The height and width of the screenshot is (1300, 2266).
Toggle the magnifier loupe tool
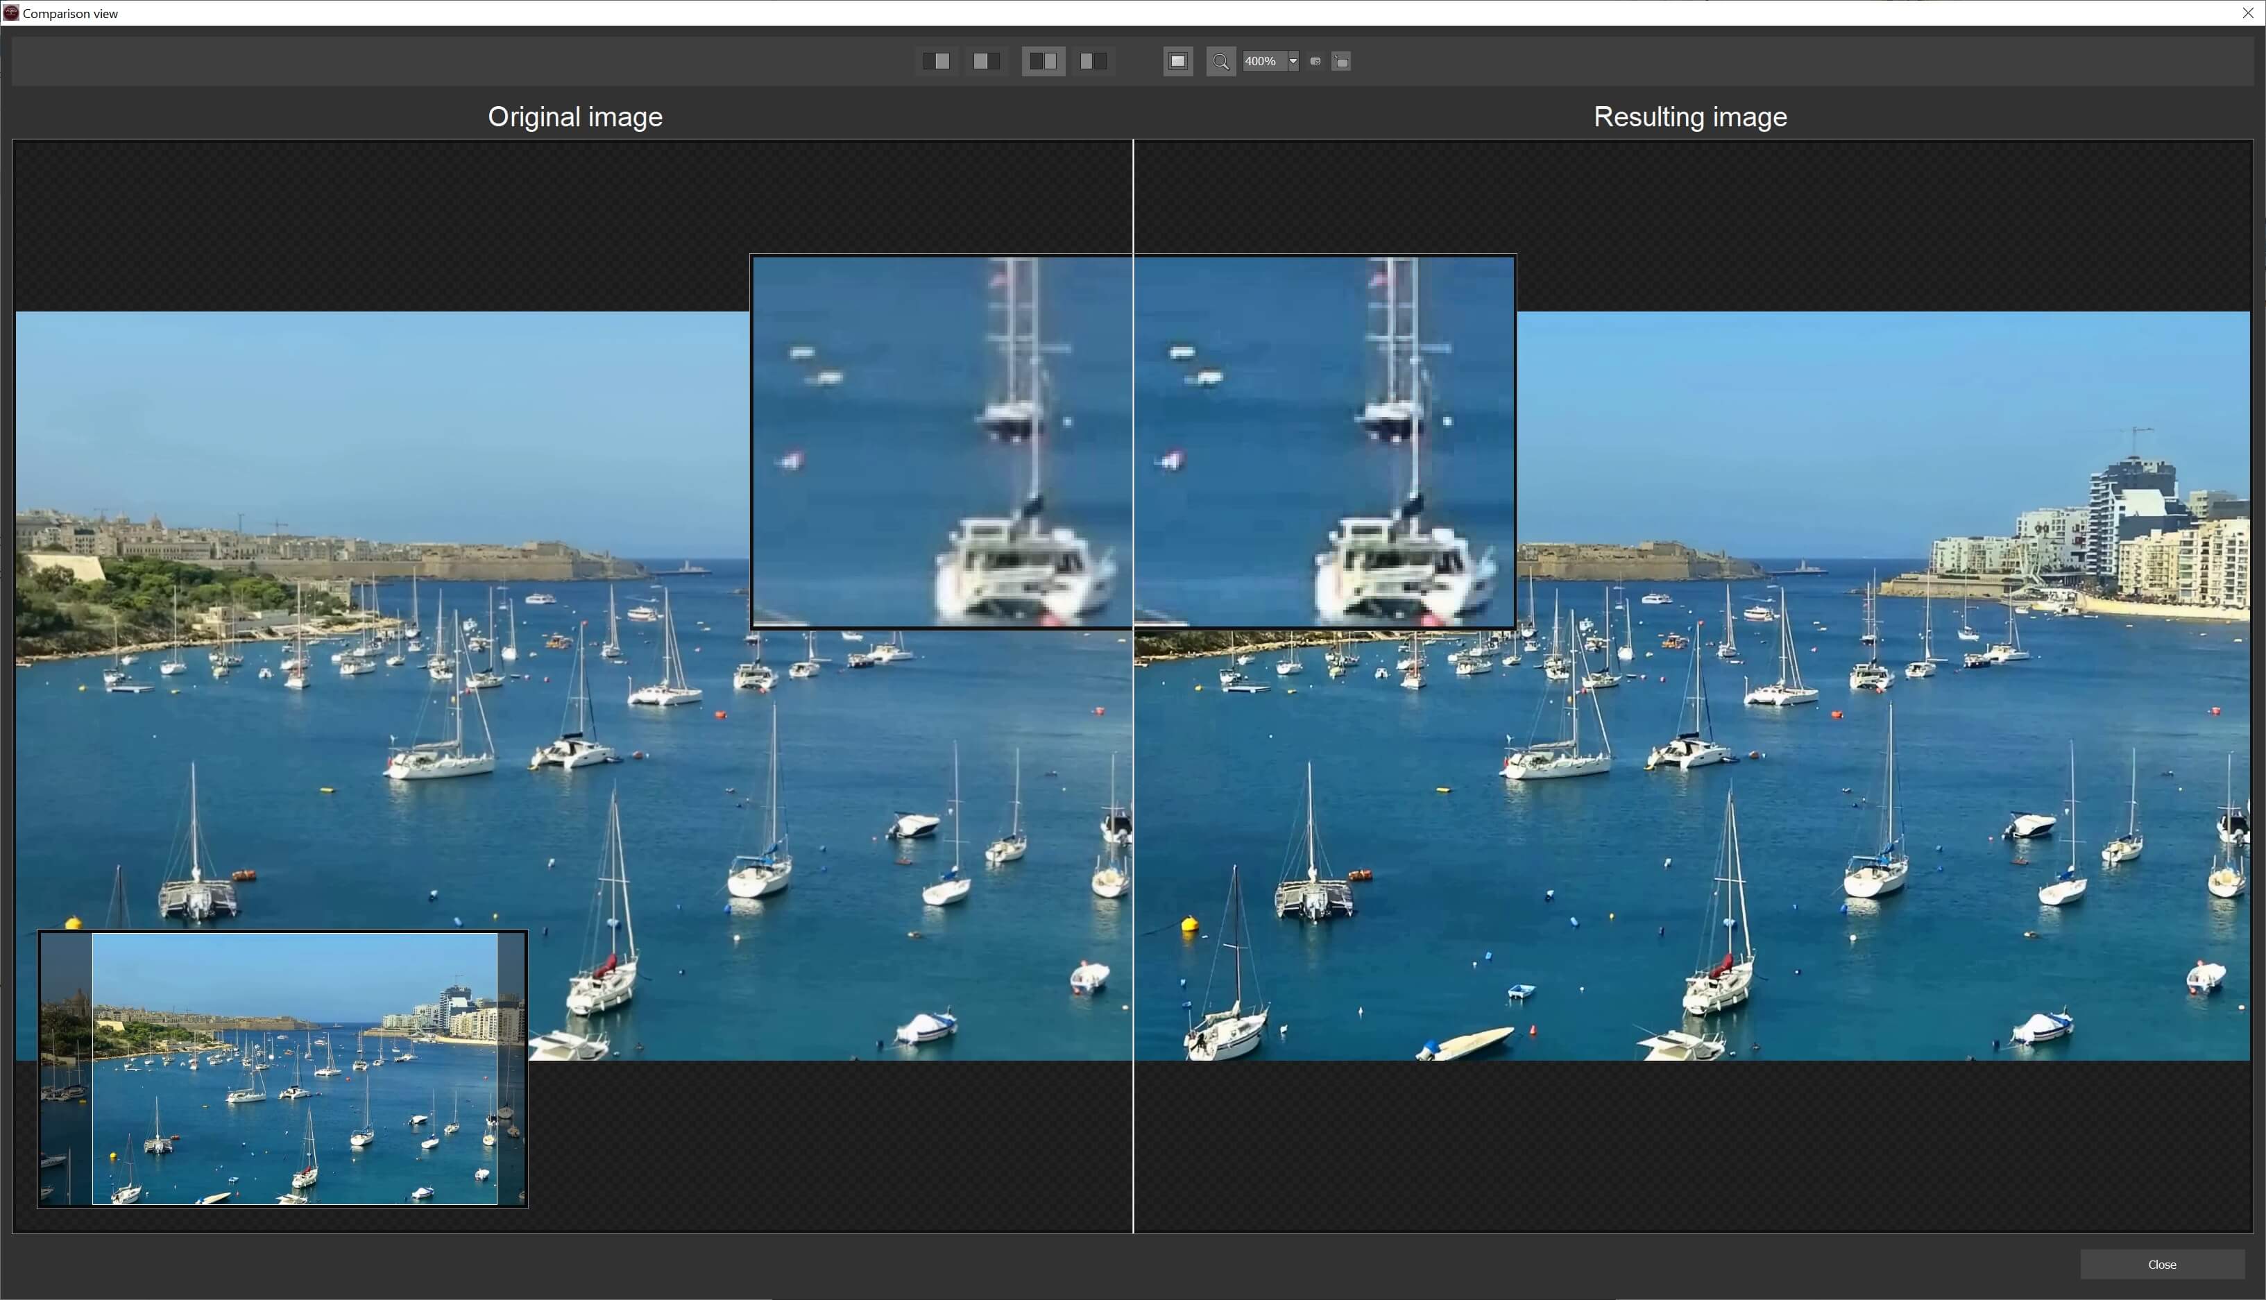click(1220, 62)
